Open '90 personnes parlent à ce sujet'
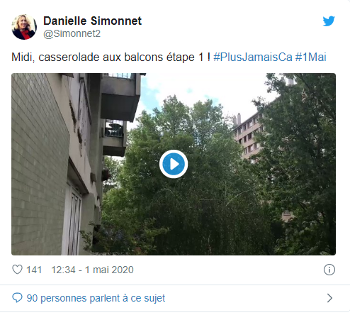350x320 pixels. pyautogui.click(x=96, y=298)
